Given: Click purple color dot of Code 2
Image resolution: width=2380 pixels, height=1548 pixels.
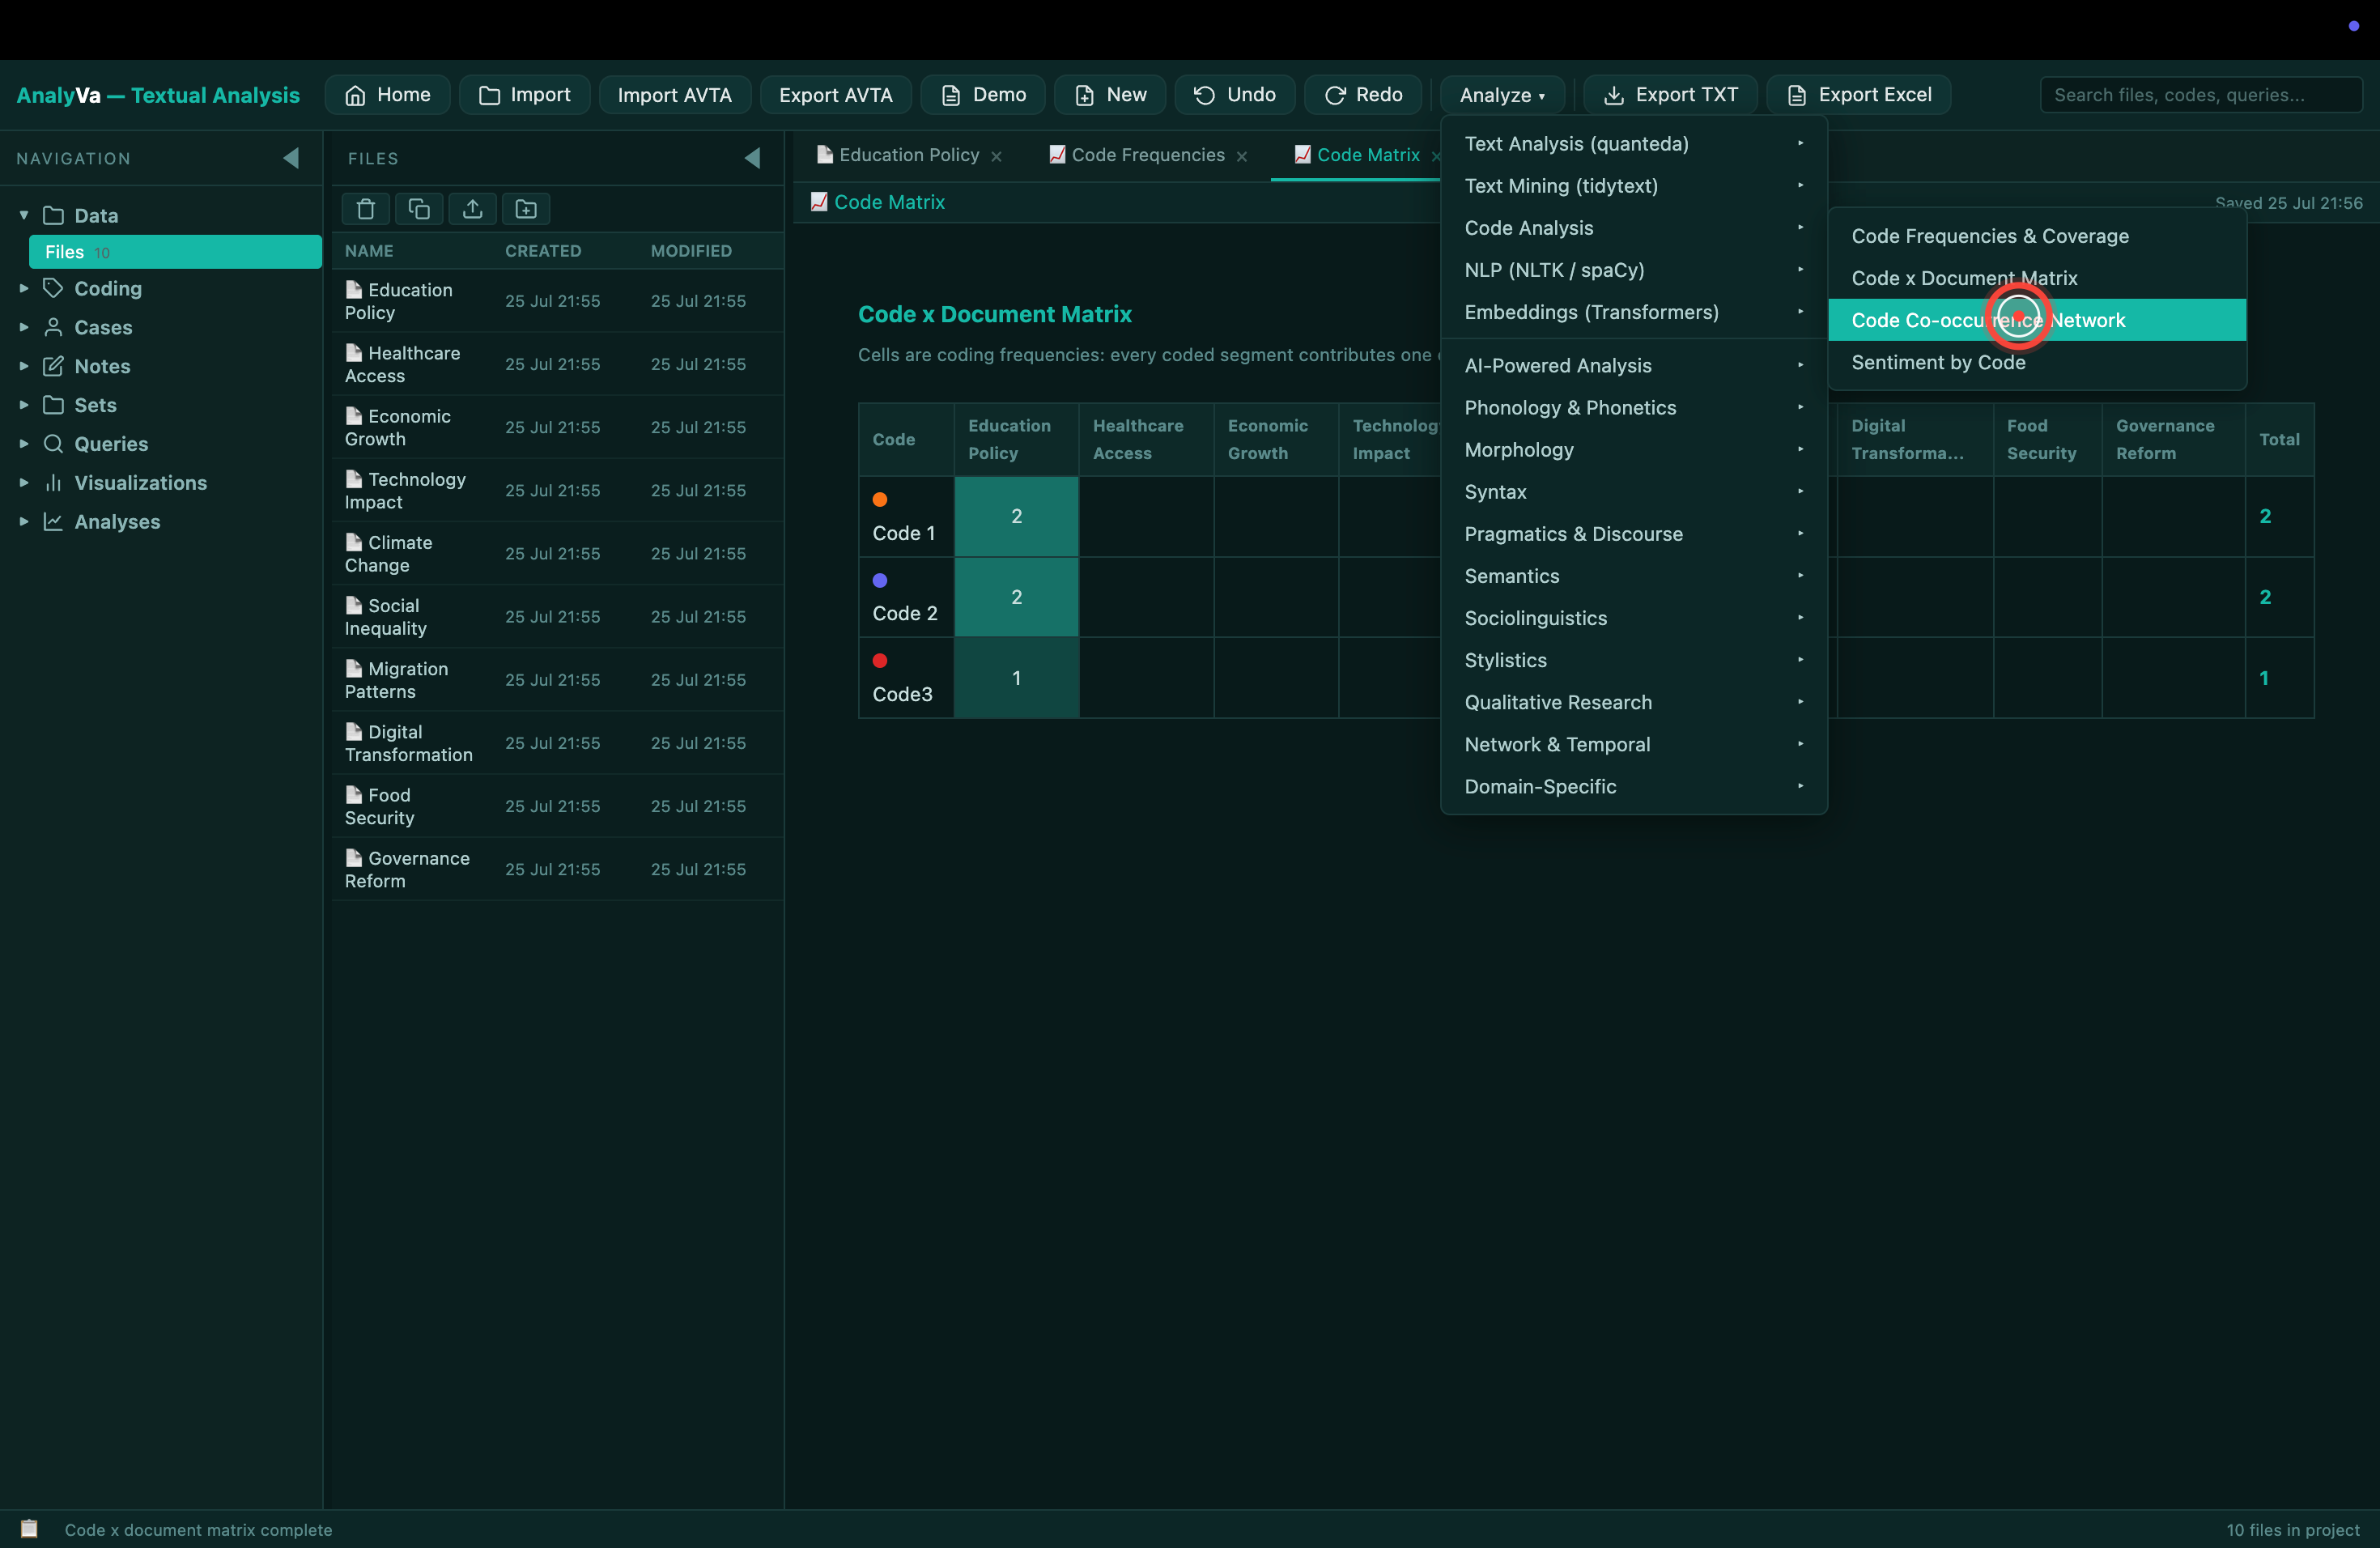Looking at the screenshot, I should point(880,580).
